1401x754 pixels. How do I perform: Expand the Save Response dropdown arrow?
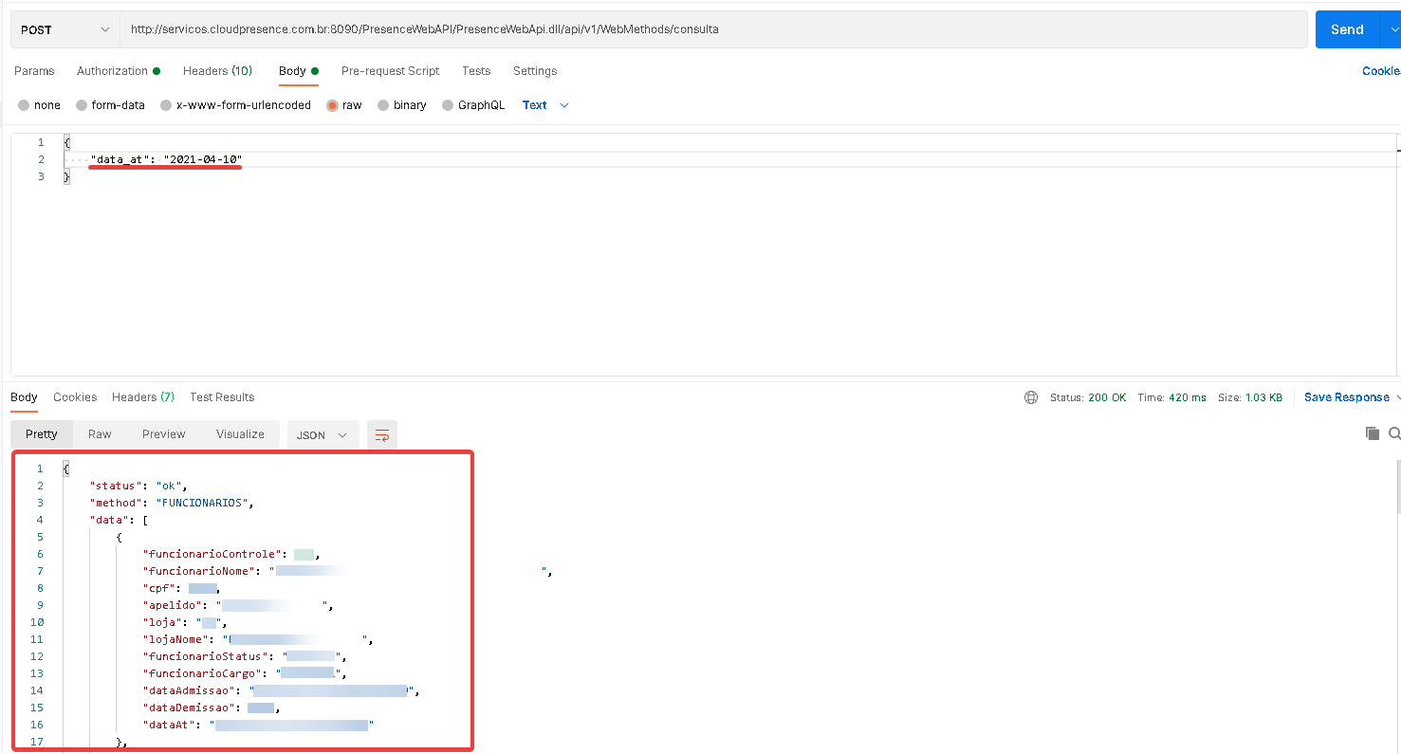pos(1398,397)
